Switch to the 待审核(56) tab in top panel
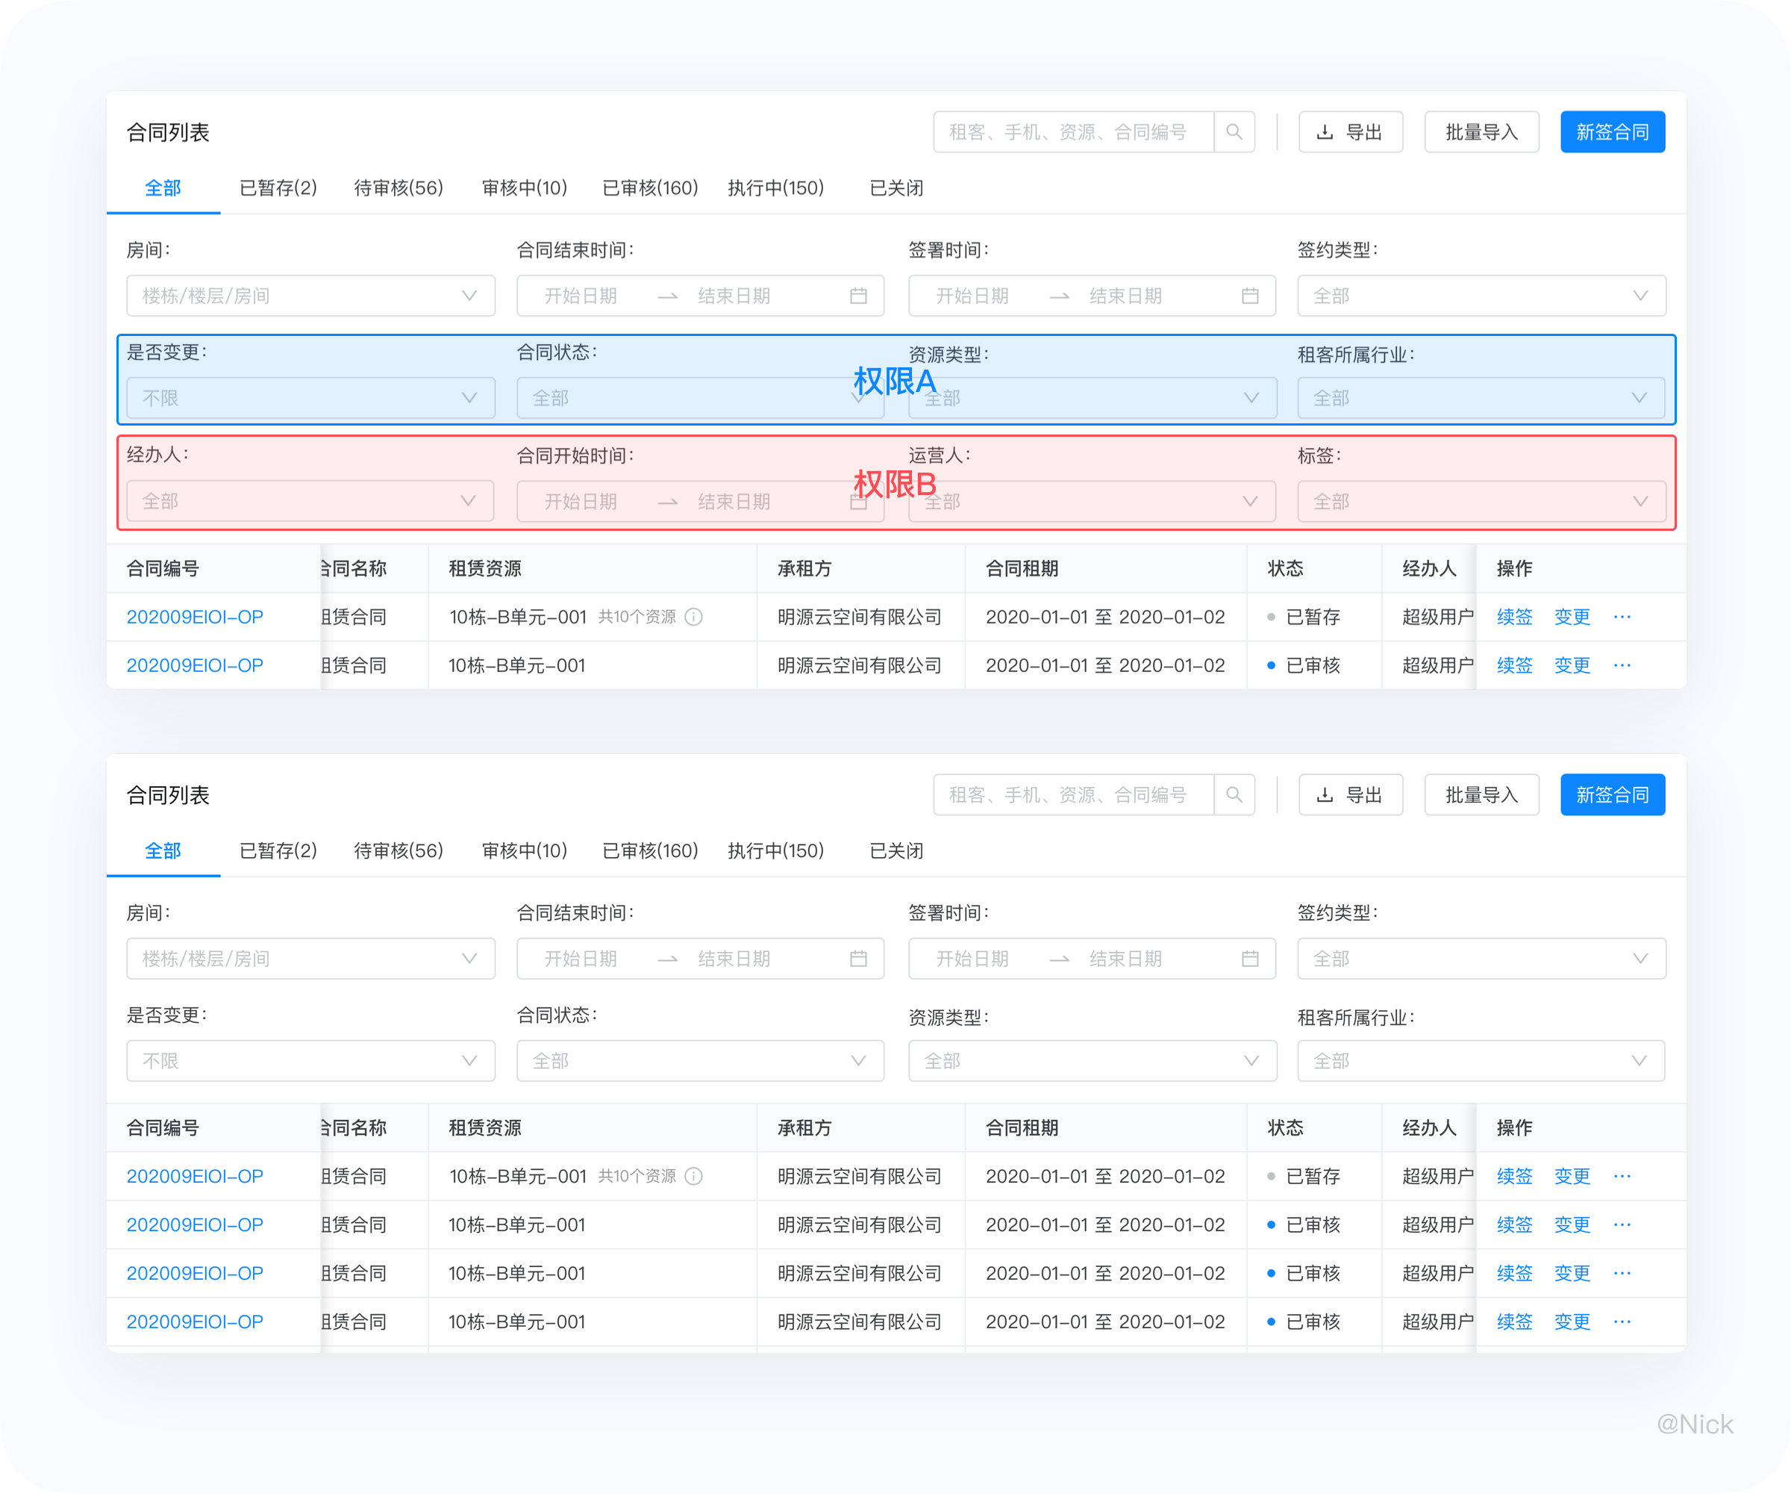The image size is (1791, 1494). [x=398, y=187]
